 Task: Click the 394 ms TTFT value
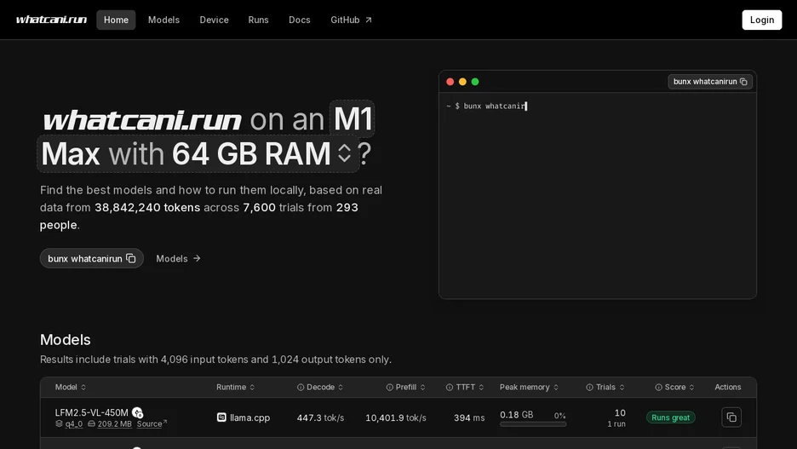point(469,417)
